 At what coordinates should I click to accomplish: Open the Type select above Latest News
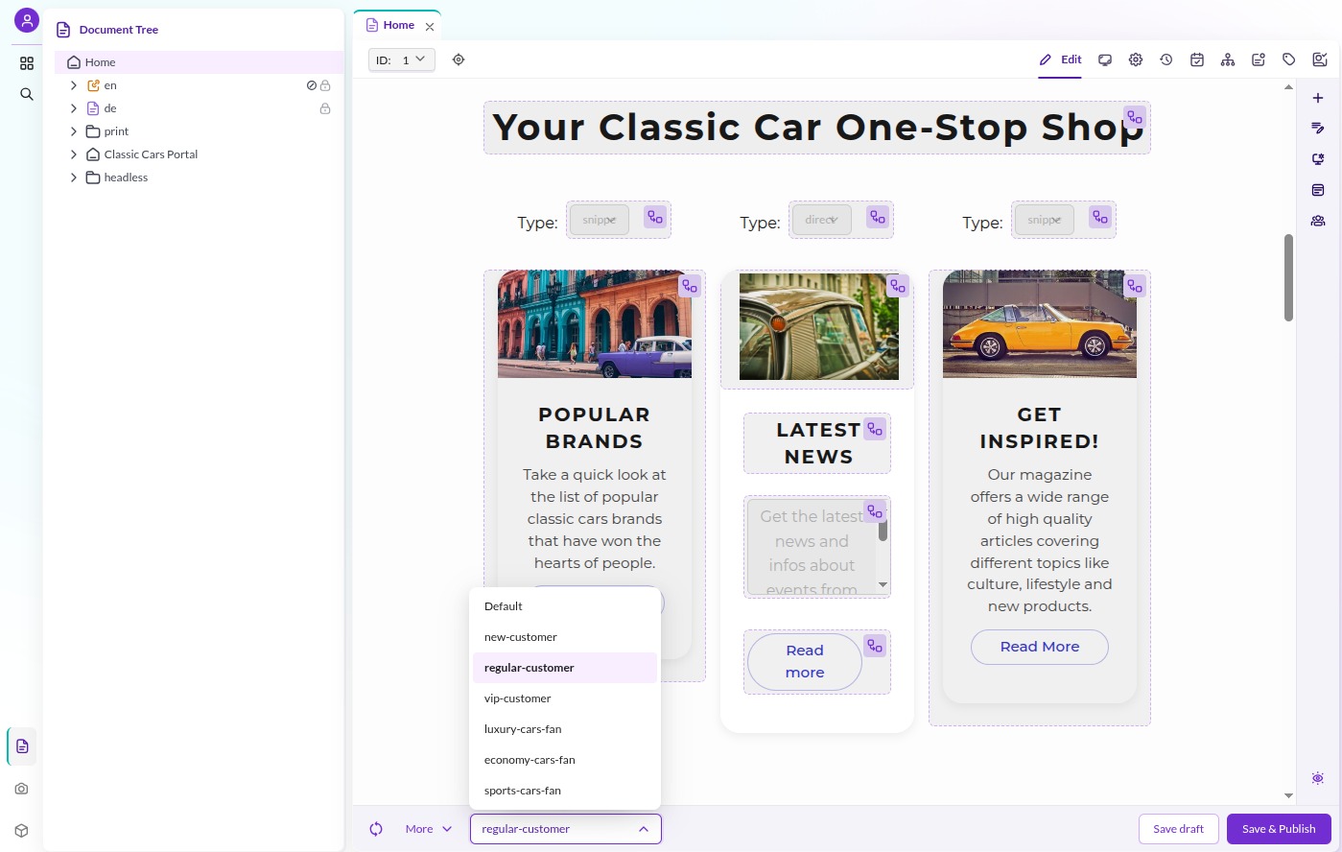click(821, 220)
